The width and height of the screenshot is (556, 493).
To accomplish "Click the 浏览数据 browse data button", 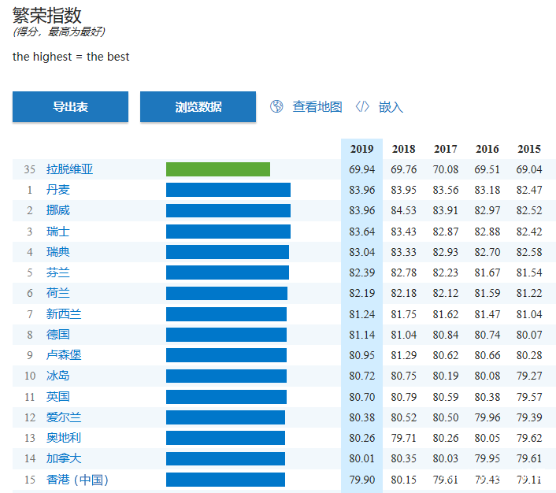I will (198, 107).
